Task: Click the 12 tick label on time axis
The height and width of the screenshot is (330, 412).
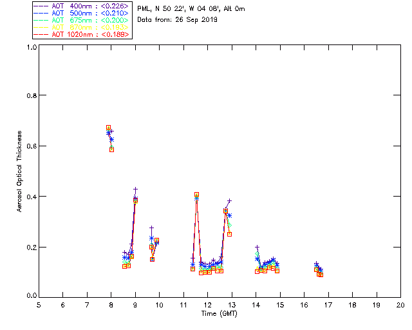Action: tap(207, 304)
